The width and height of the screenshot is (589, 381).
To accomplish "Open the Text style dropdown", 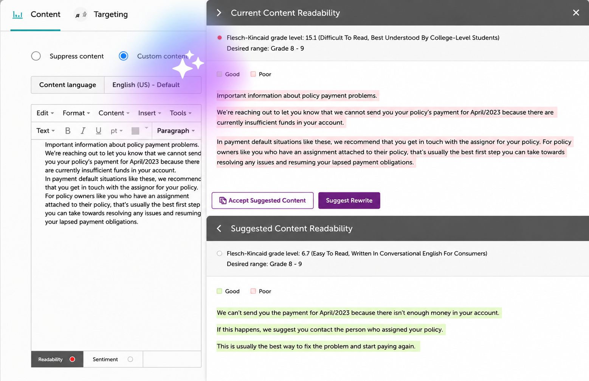I will coord(46,131).
